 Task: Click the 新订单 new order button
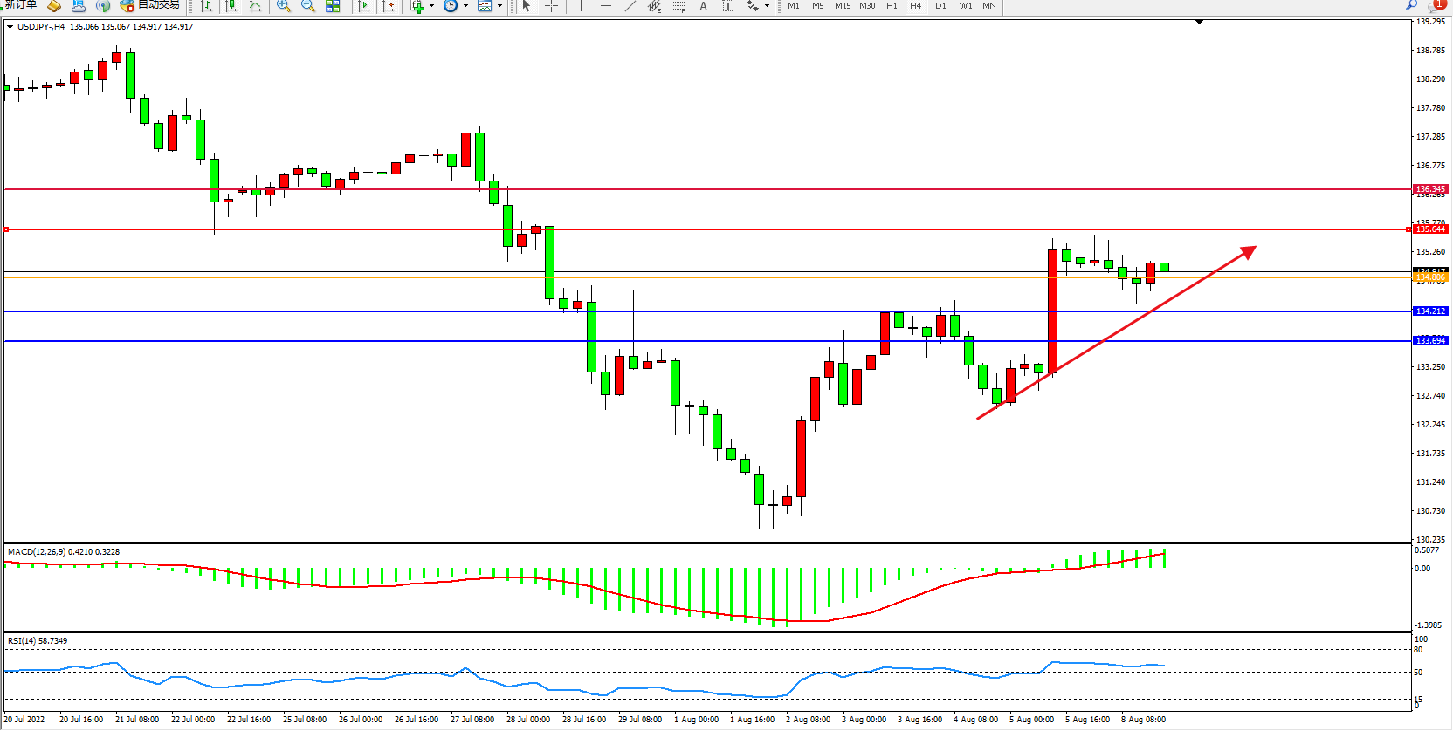pyautogui.click(x=21, y=5)
